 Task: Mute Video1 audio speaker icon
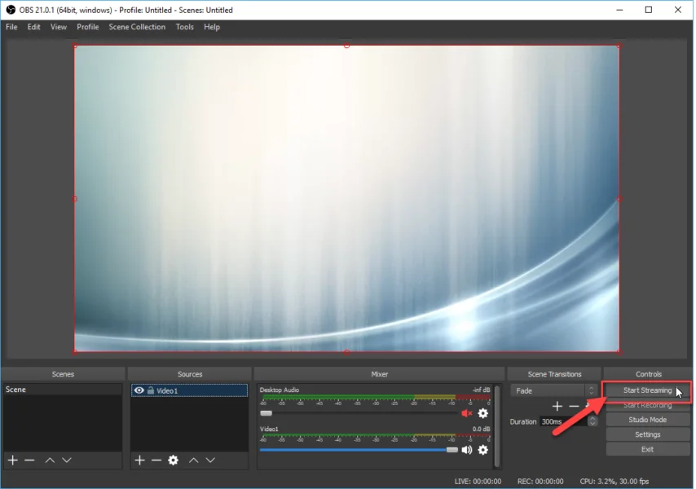tap(467, 450)
